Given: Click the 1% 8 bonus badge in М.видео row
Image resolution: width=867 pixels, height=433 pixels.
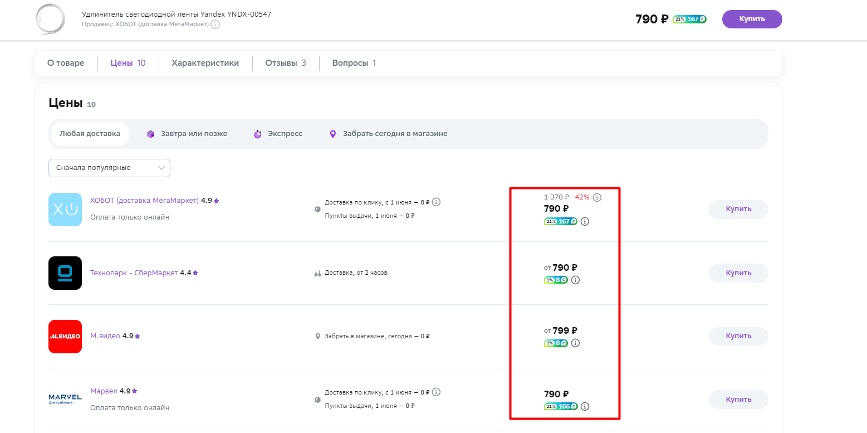Looking at the screenshot, I should pyautogui.click(x=556, y=343).
